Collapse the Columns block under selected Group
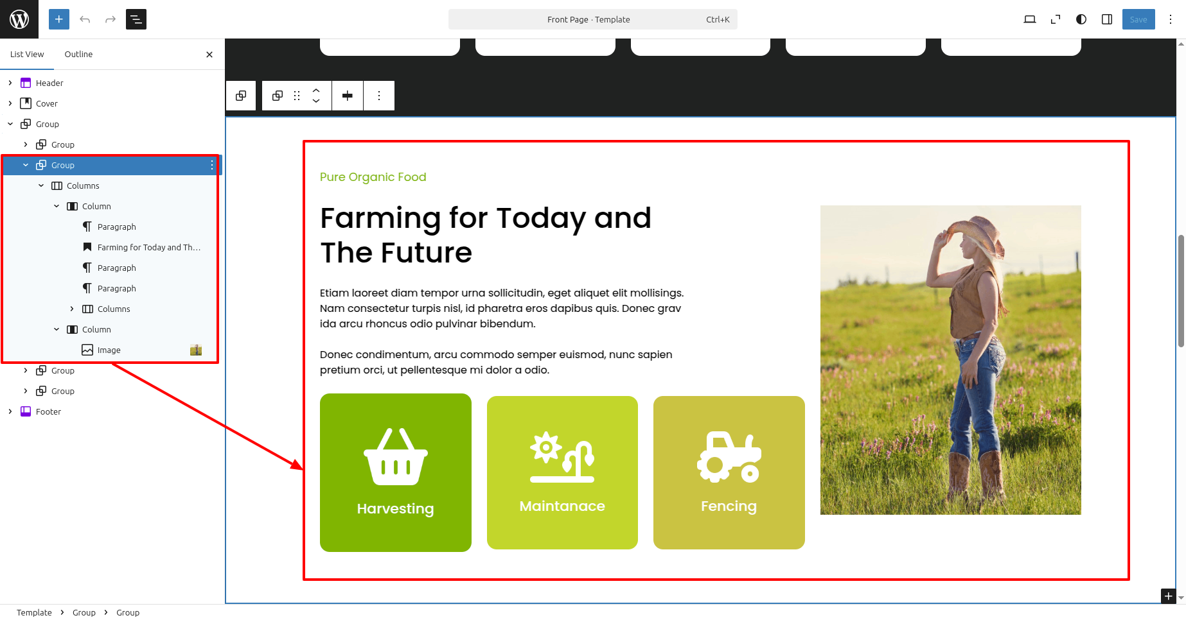The image size is (1186, 620). 41,185
